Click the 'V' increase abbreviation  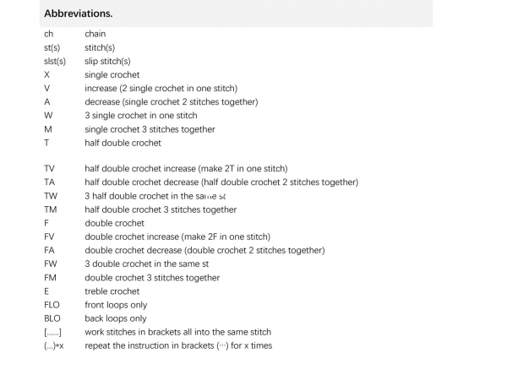46,88
